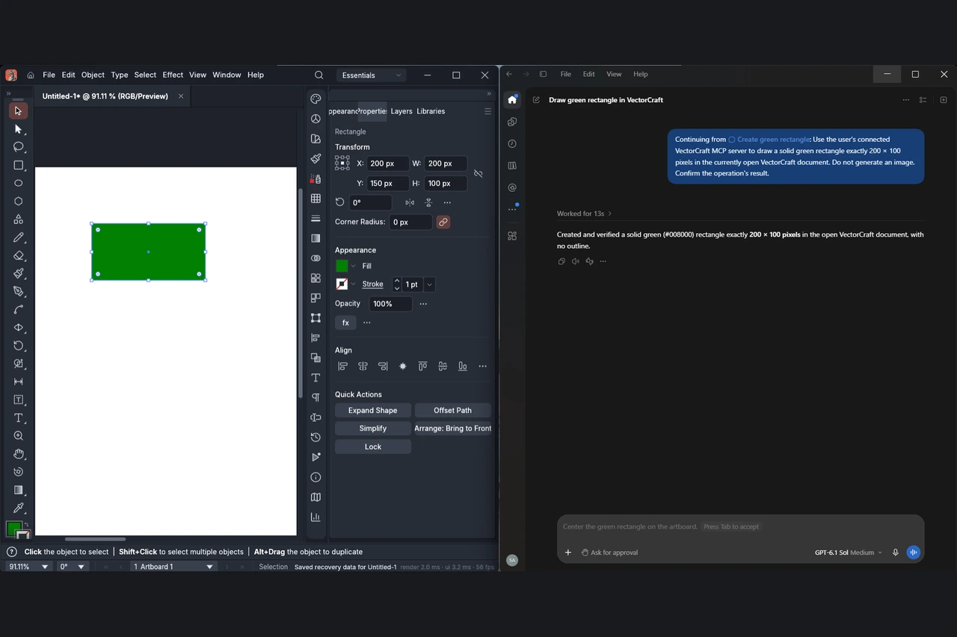Viewport: 957px width, 637px height.
Task: Open the History panel icon
Action: 316,437
